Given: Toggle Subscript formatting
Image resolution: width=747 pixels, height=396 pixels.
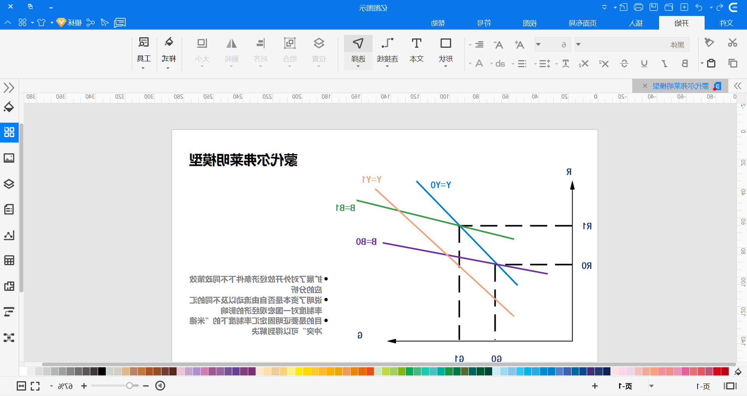Looking at the screenshot, I should (x=584, y=64).
